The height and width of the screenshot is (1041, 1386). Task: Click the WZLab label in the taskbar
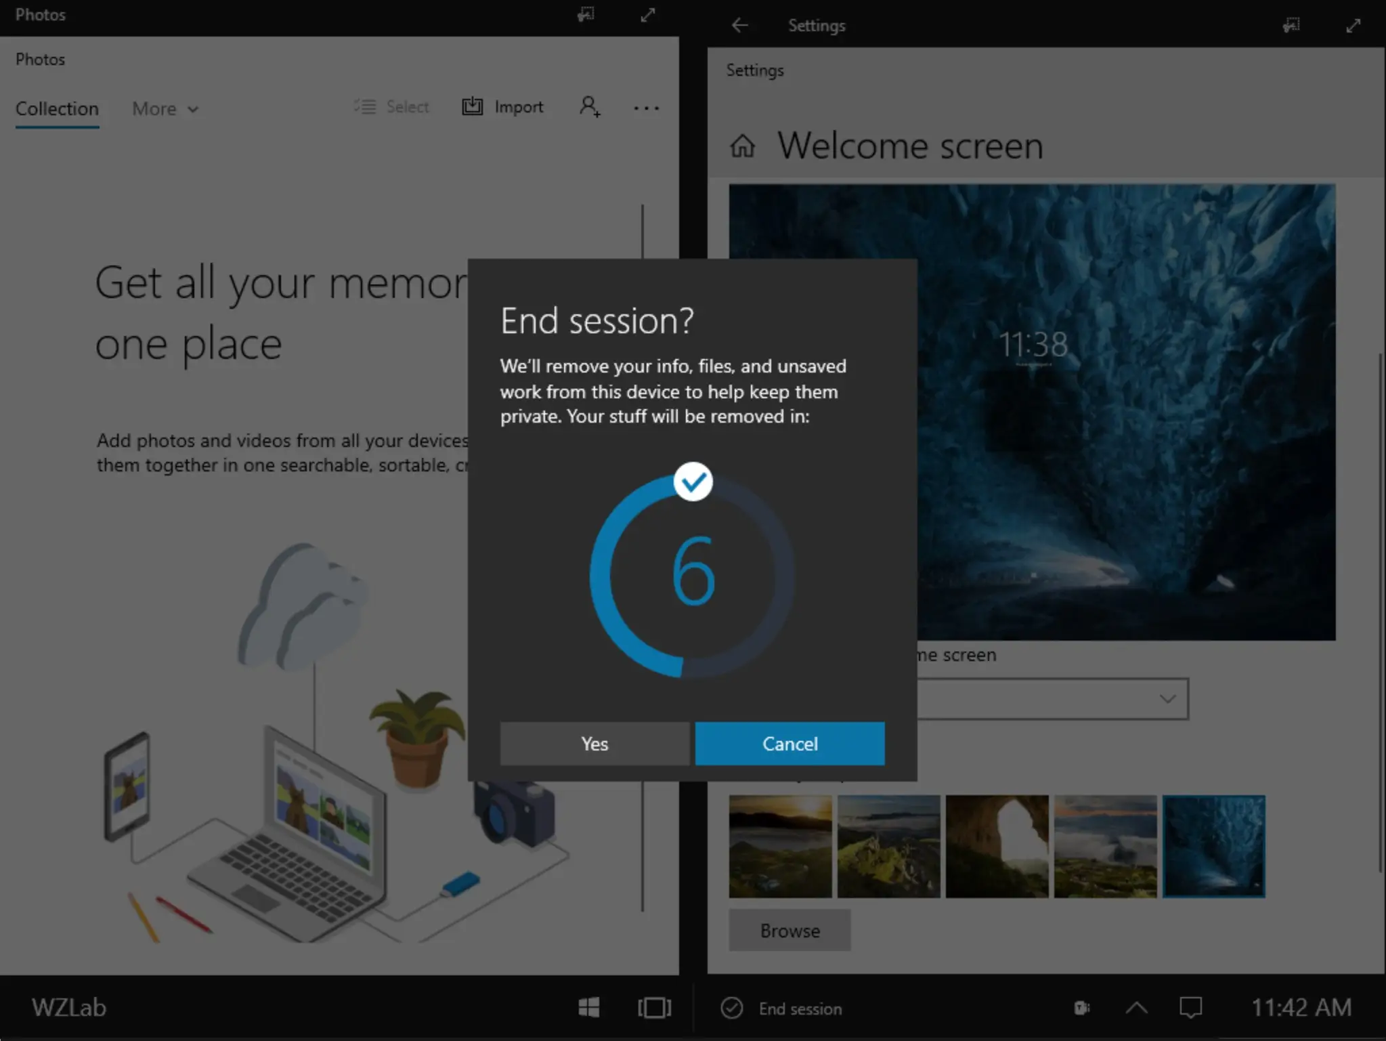[68, 1007]
